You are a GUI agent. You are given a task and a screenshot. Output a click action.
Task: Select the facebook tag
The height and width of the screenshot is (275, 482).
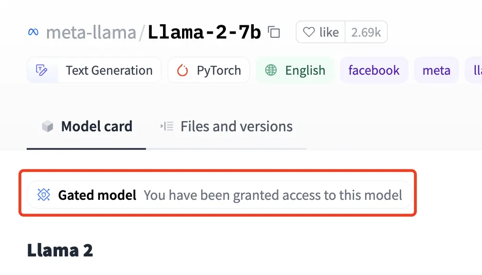point(374,70)
